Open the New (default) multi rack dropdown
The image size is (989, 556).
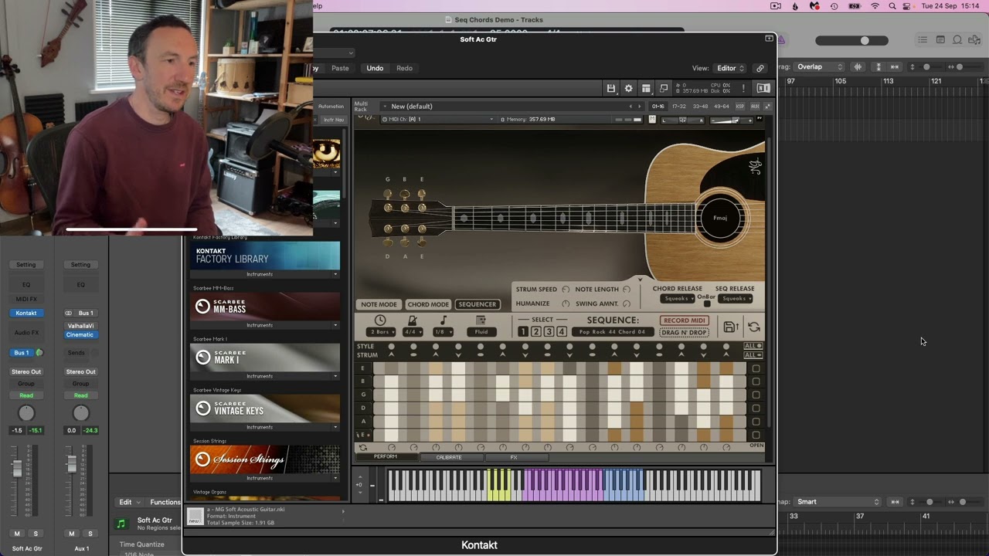click(x=511, y=107)
